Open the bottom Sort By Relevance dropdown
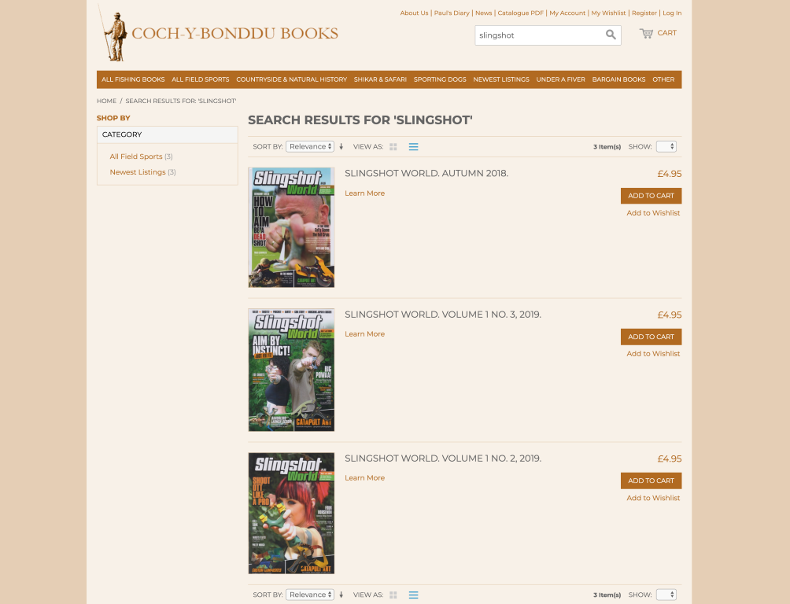Screen dimensions: 790x604 310,595
